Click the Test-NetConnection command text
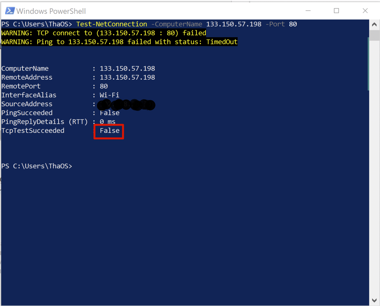Viewport: 380px width, 306px height. click(112, 24)
